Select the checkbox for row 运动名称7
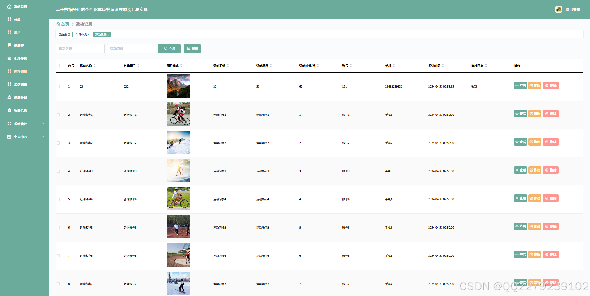This screenshot has width=590, height=296. click(x=58, y=284)
